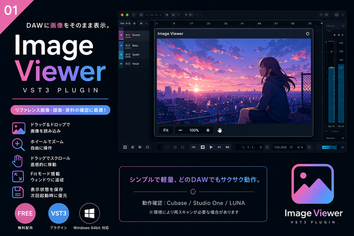
Task: Click the headphones icon in top DAW toolbar
Action: [x=134, y=15]
